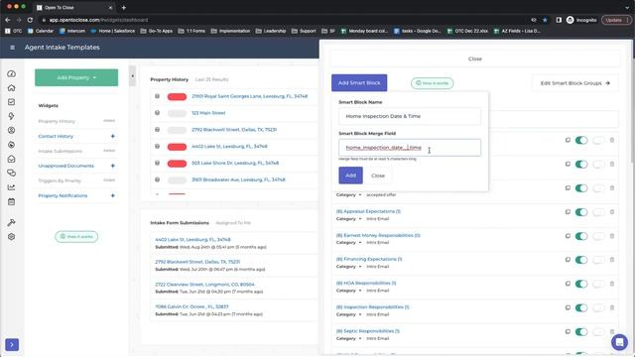Click How it works beside Add Smart Block
635x357 pixels.
pos(433,83)
